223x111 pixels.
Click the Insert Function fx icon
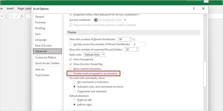point(22,16)
